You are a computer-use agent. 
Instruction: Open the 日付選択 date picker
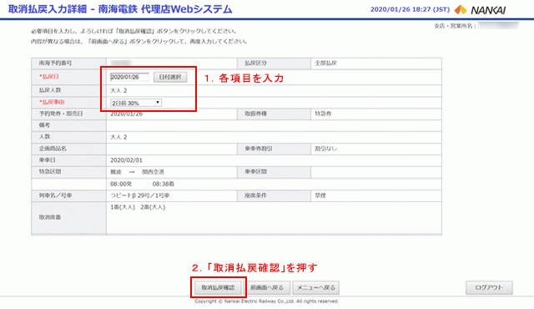pyautogui.click(x=170, y=77)
